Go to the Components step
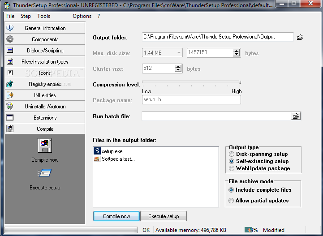This screenshot has width=323, height=236. pyautogui.click(x=45, y=39)
